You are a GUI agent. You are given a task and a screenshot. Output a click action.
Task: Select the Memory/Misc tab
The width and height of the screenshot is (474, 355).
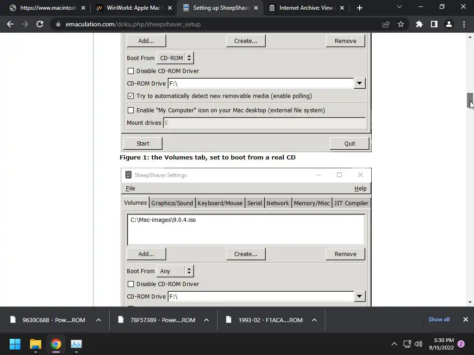tap(312, 203)
